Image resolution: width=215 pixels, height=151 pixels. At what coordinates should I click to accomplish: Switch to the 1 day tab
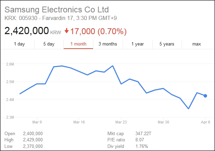[x=19, y=44]
